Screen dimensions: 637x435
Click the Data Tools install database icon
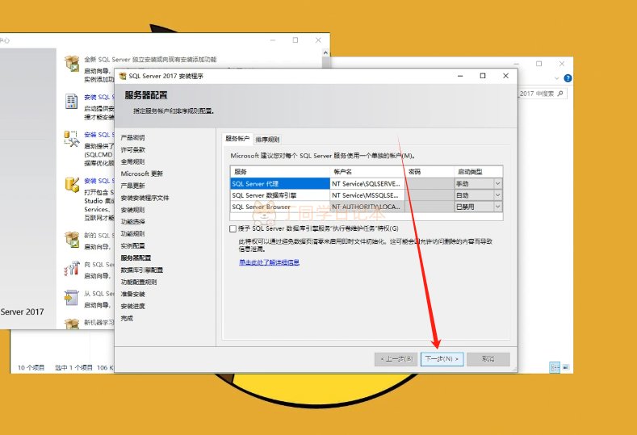pos(72,186)
